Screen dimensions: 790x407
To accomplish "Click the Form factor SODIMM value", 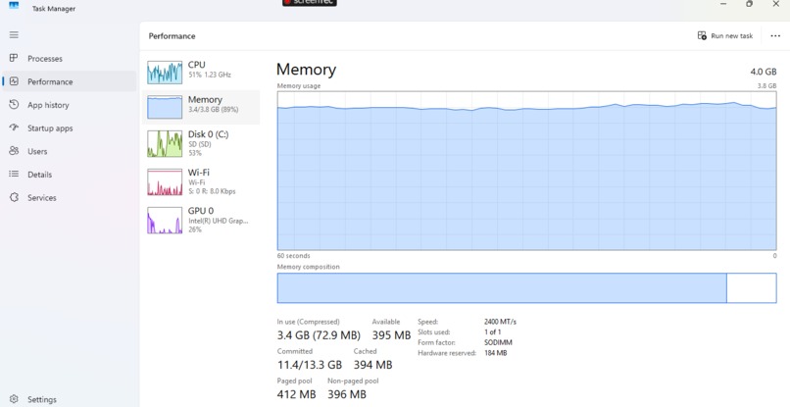I will pyautogui.click(x=498, y=342).
